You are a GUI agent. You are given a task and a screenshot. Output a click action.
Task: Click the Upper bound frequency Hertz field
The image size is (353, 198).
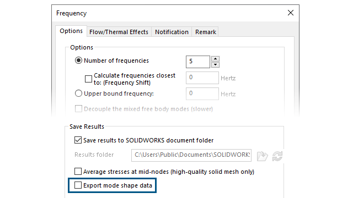click(202, 94)
